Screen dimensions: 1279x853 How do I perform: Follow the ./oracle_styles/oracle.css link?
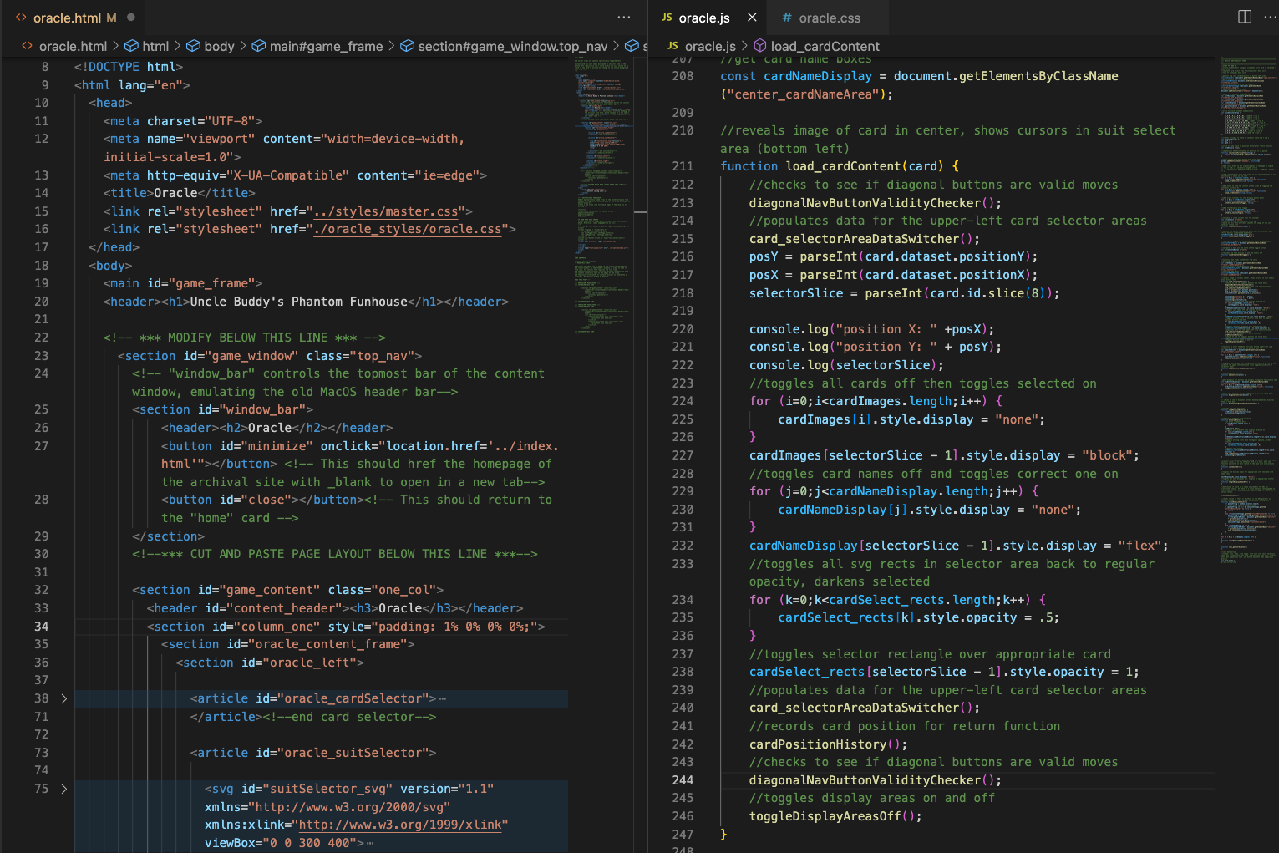pyautogui.click(x=408, y=229)
